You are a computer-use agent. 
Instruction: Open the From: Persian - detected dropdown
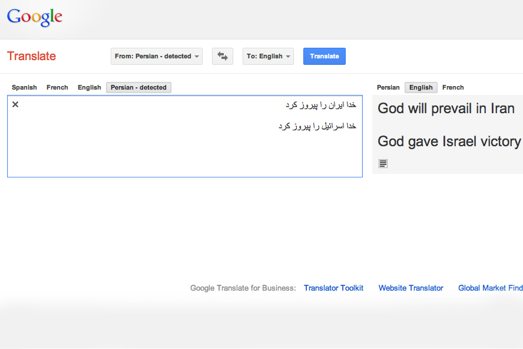click(x=156, y=56)
